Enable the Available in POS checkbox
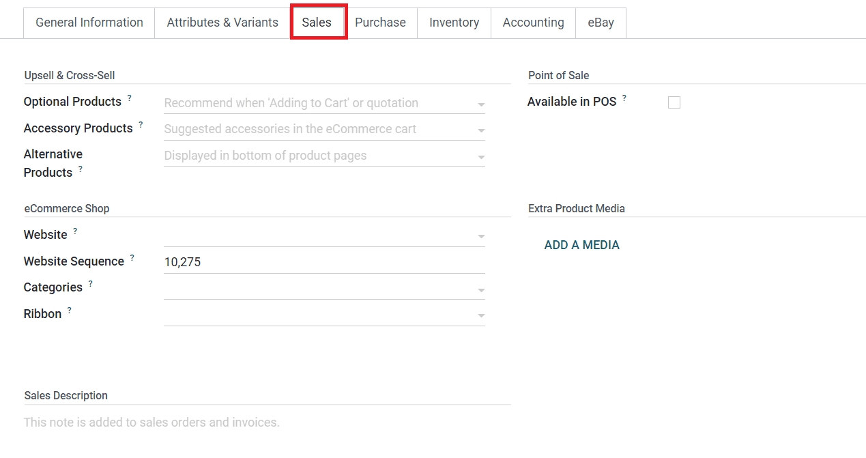Screen dimensions: 866x458 point(674,102)
